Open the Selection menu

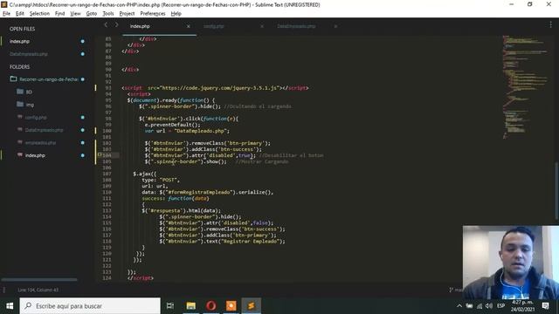(39, 14)
